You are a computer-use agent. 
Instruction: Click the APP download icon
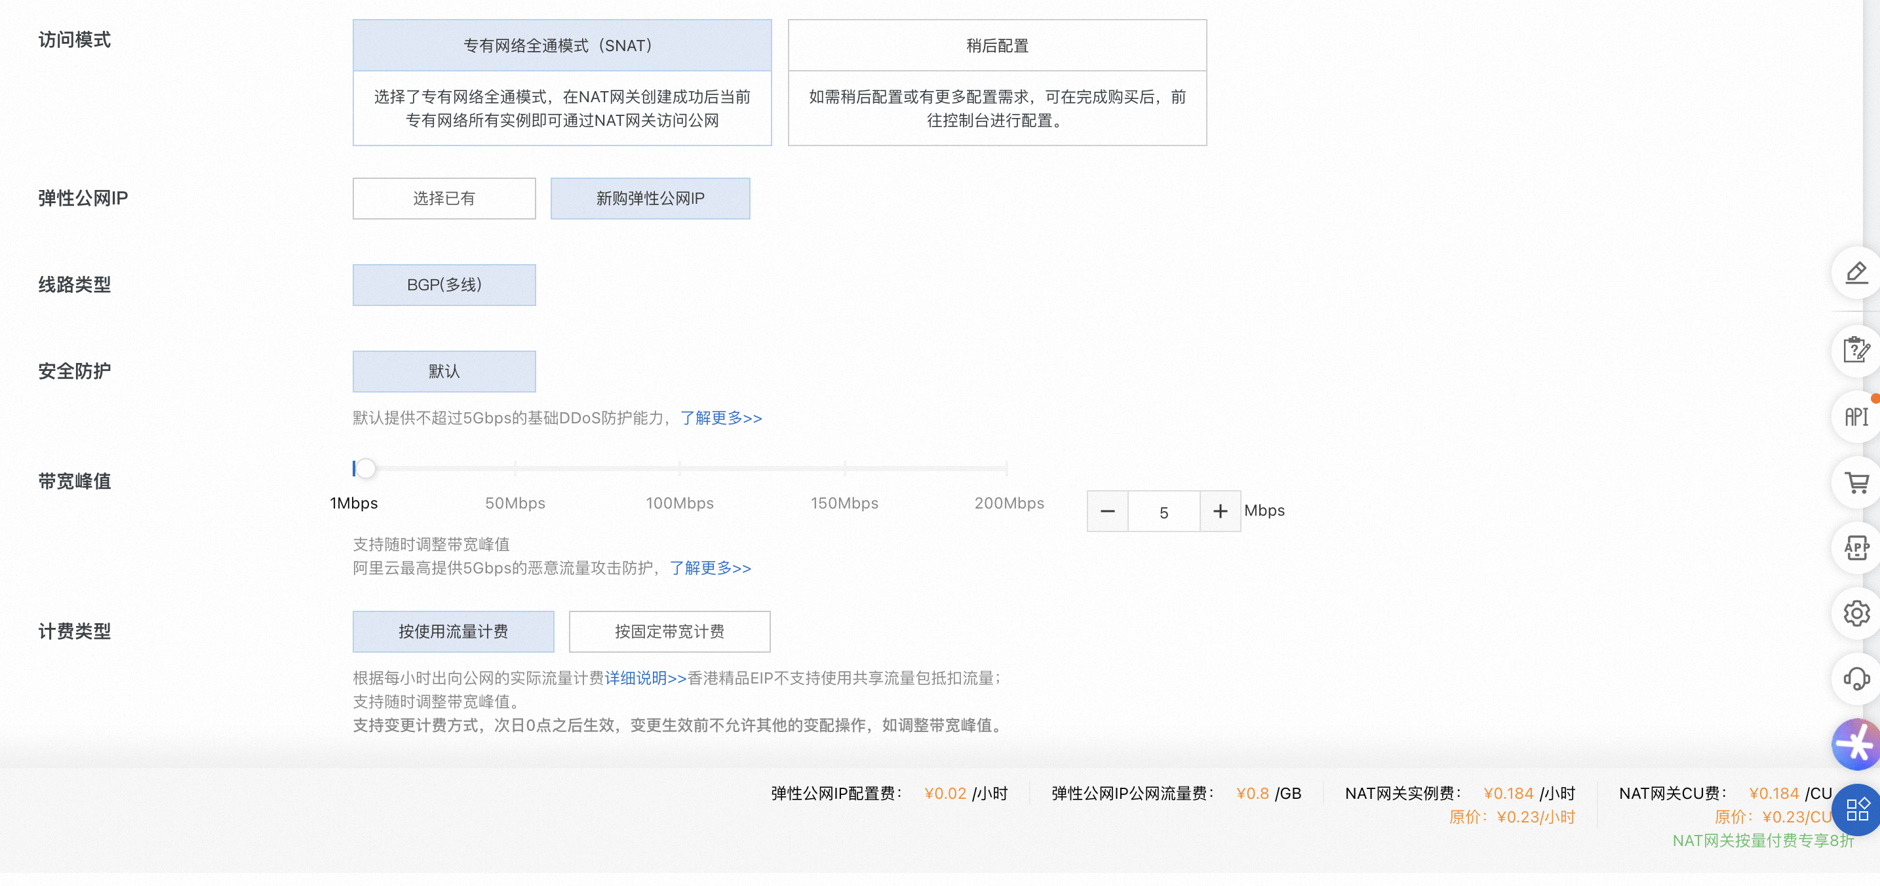(x=1856, y=547)
